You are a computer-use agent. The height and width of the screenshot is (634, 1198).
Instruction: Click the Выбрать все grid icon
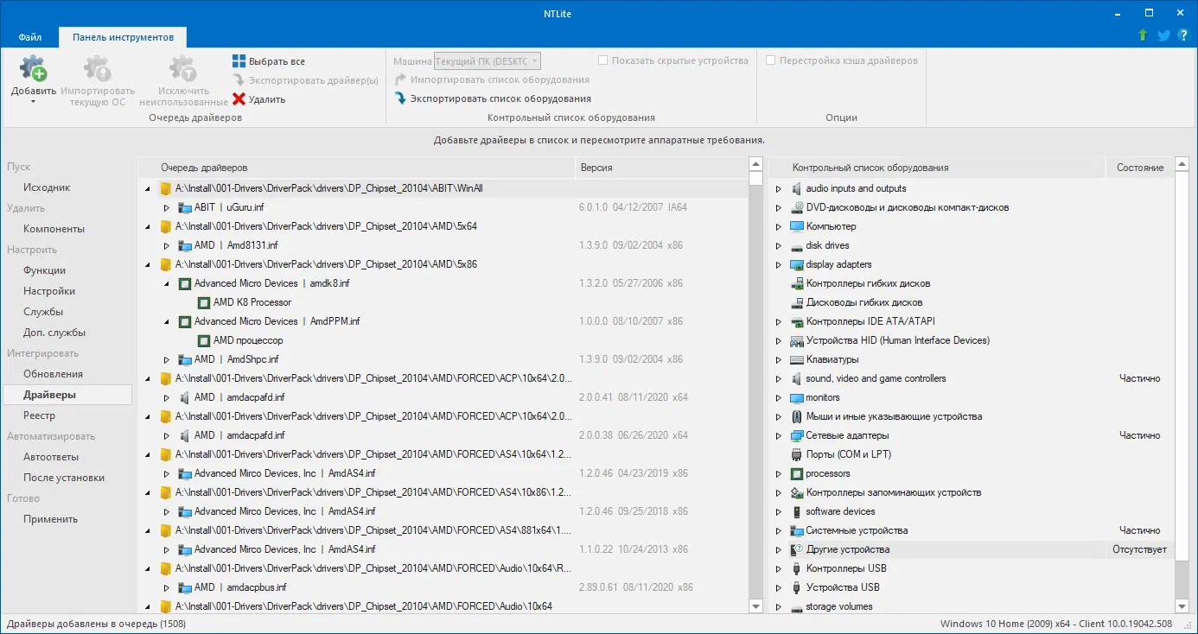click(239, 61)
